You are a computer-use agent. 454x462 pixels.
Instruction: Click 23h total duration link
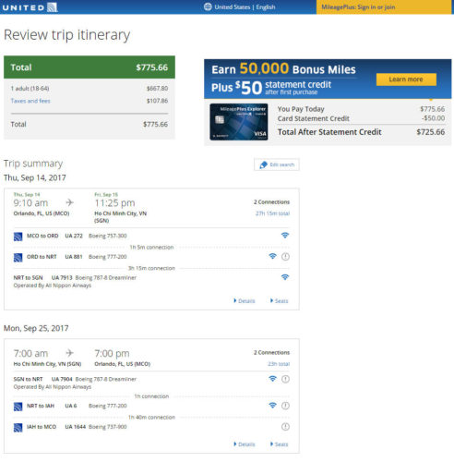point(279,364)
